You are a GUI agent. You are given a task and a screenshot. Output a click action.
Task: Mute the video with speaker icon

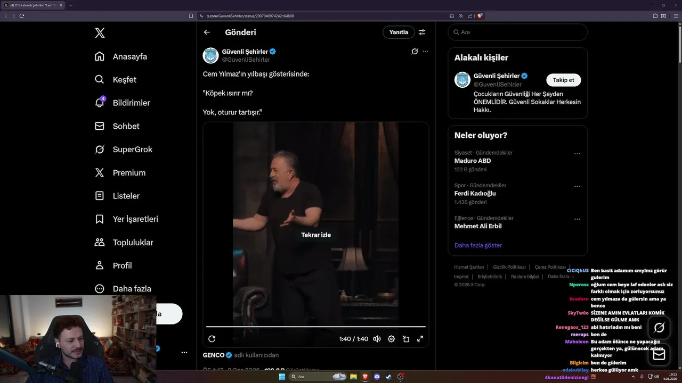click(377, 339)
